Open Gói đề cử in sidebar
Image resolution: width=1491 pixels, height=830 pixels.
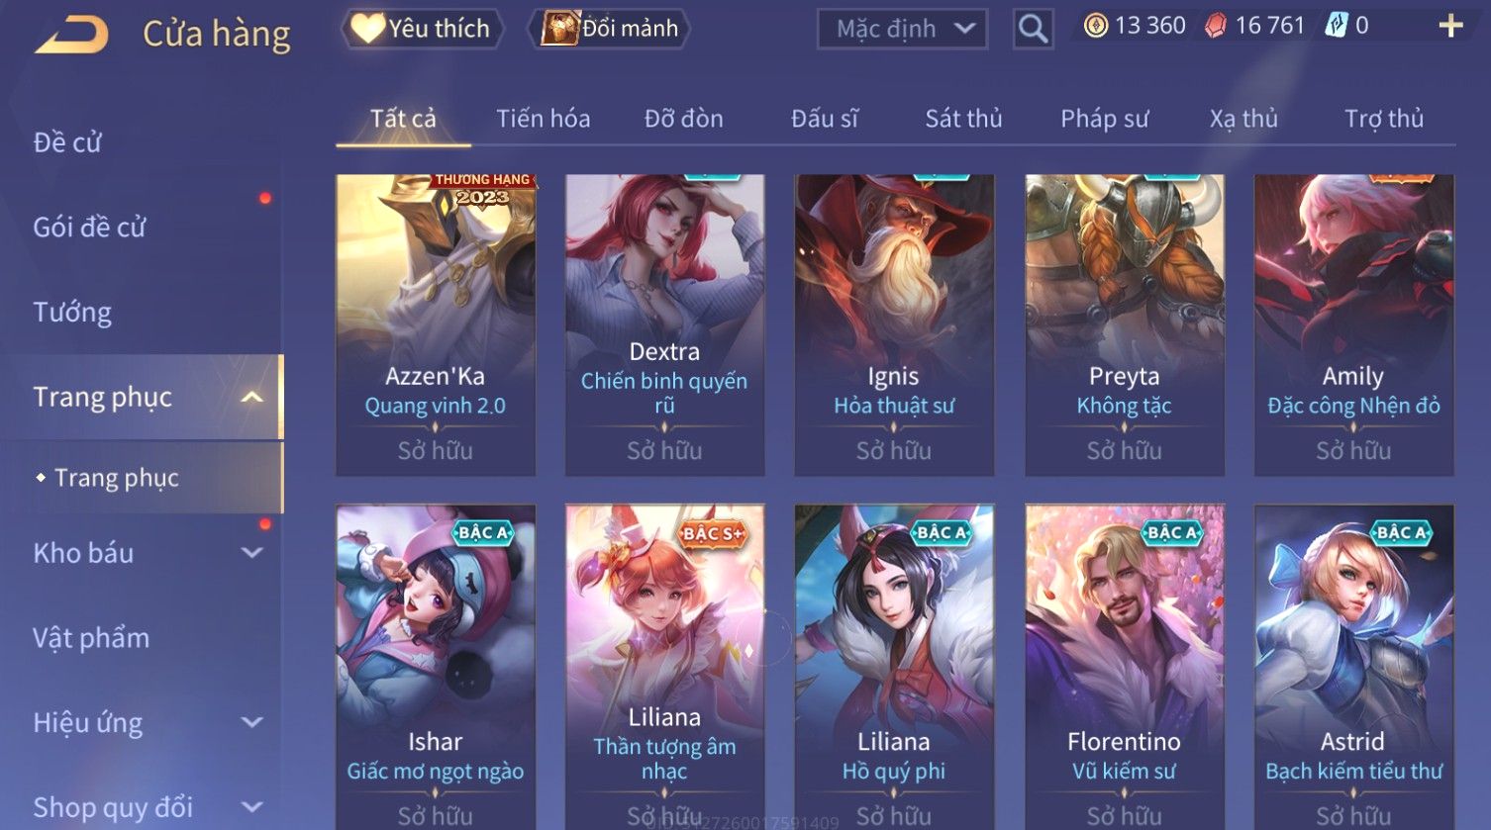[x=89, y=228]
